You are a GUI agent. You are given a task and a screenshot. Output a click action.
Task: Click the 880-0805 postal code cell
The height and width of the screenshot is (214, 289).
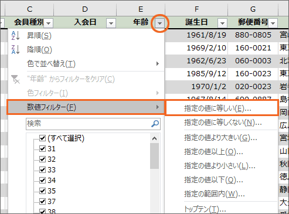253,35
